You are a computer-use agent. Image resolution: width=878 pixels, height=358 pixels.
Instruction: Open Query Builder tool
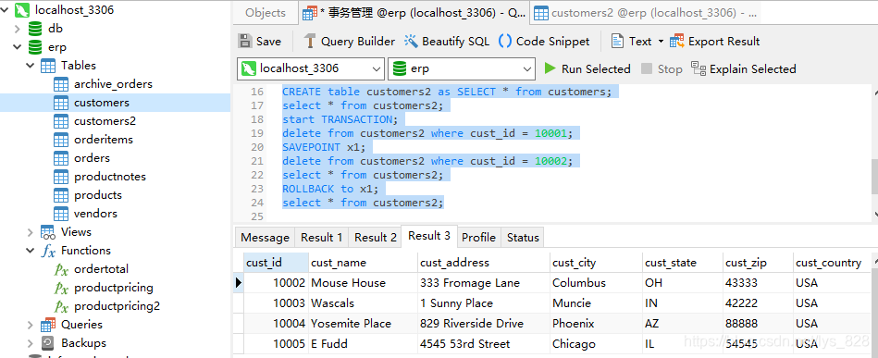[349, 41]
